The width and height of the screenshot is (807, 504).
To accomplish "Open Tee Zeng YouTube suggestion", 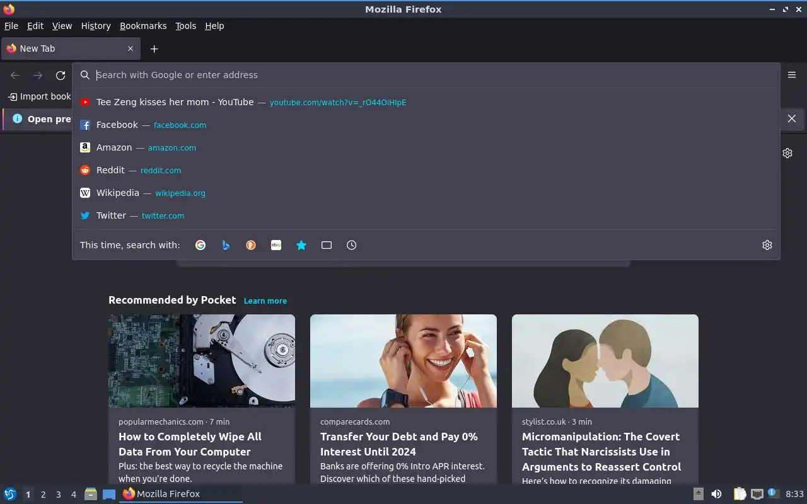I will click(x=426, y=102).
